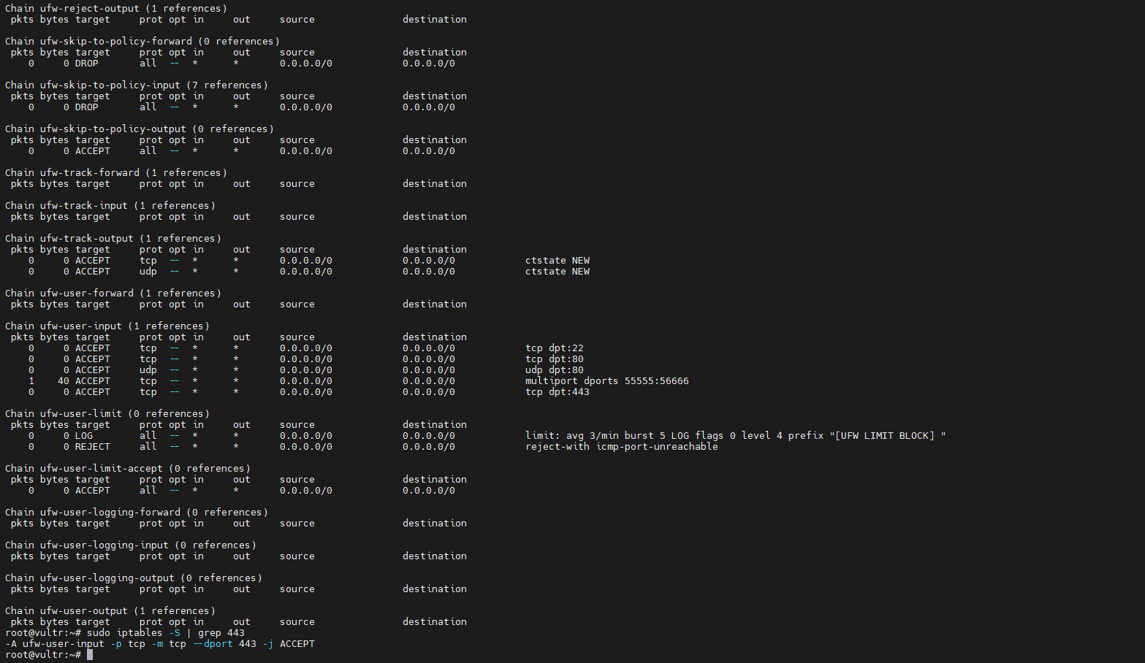Screen dimensions: 1145x663
Task: Click the text 'Chain ufw-track-output (1 references)'
Action: 113,239
